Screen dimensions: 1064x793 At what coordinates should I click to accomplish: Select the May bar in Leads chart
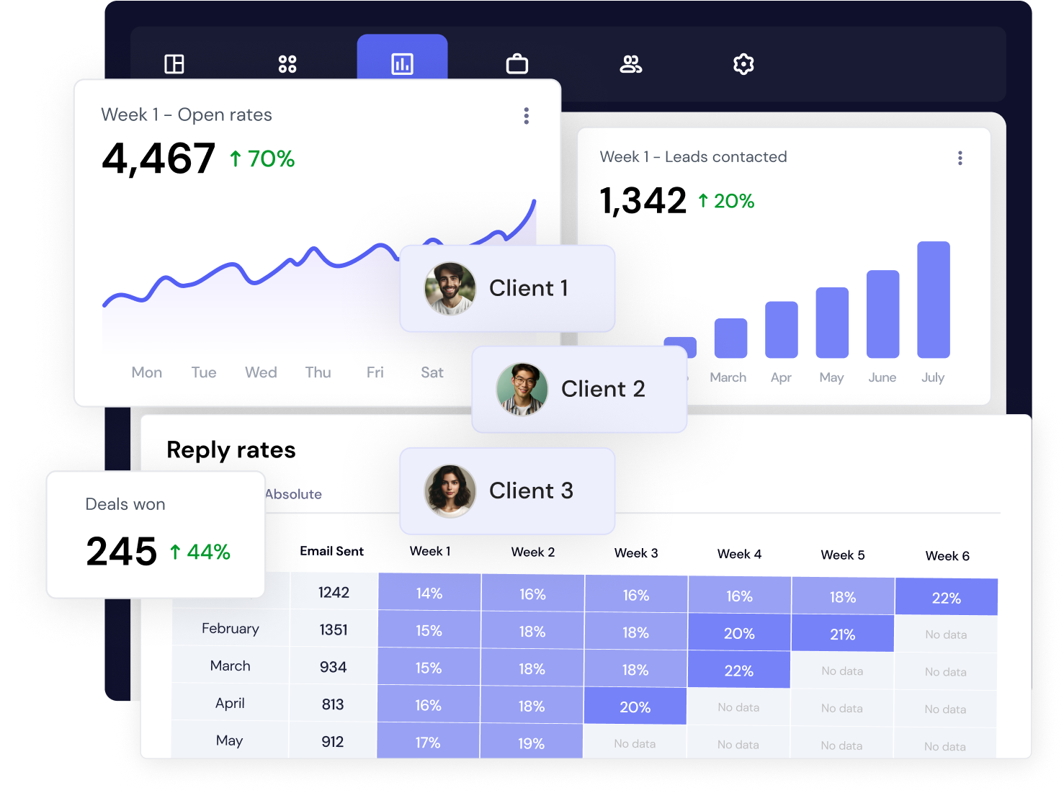[x=832, y=323]
